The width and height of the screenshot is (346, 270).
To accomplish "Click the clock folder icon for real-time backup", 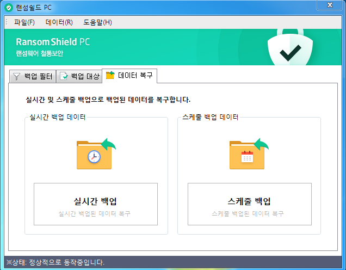I will [x=96, y=154].
